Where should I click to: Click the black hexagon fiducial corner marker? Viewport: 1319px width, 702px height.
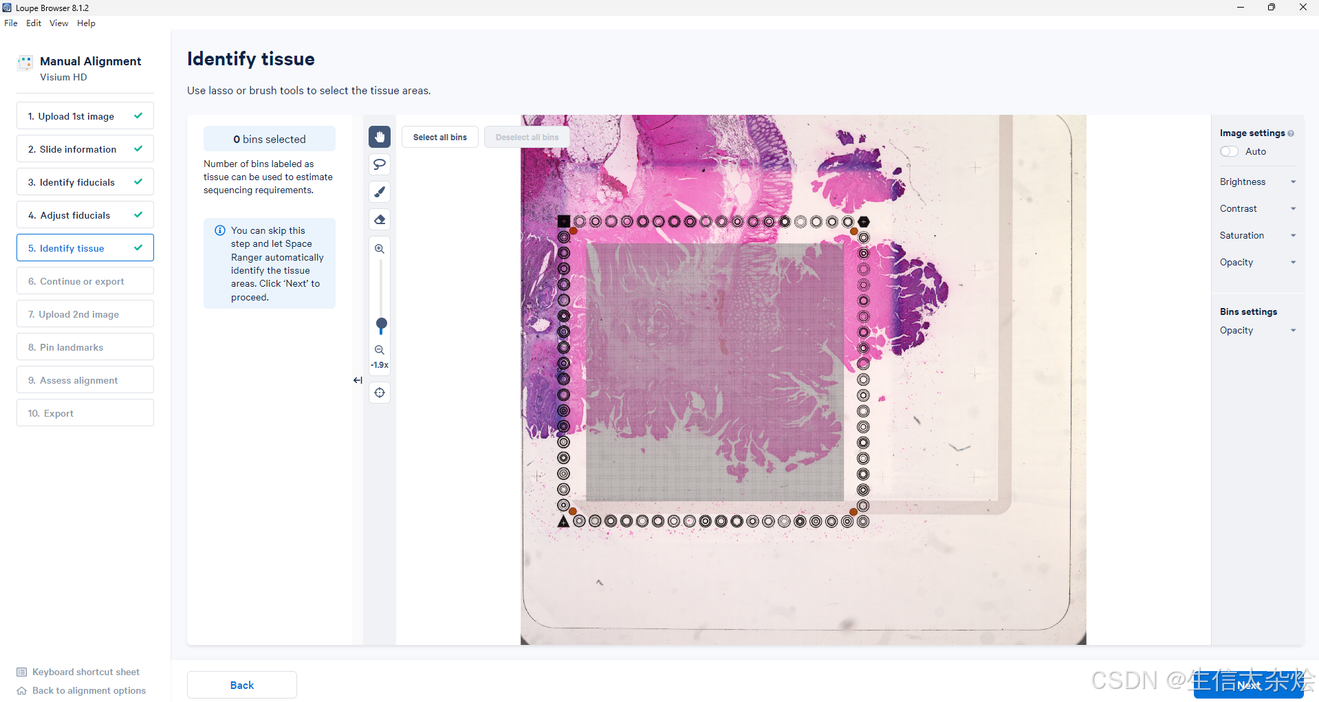864,221
